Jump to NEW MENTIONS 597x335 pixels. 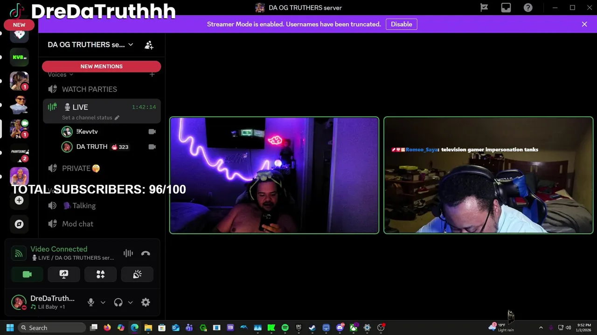pyautogui.click(x=101, y=67)
